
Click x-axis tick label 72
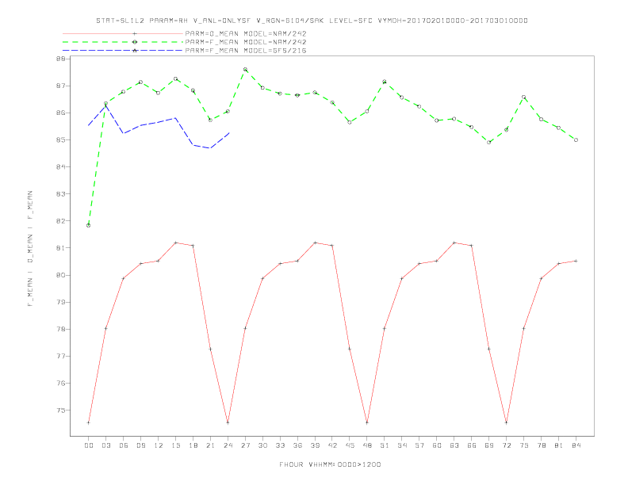click(x=507, y=445)
